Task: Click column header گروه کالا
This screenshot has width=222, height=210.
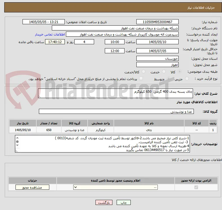Action: pyautogui.click(x=75, y=123)
